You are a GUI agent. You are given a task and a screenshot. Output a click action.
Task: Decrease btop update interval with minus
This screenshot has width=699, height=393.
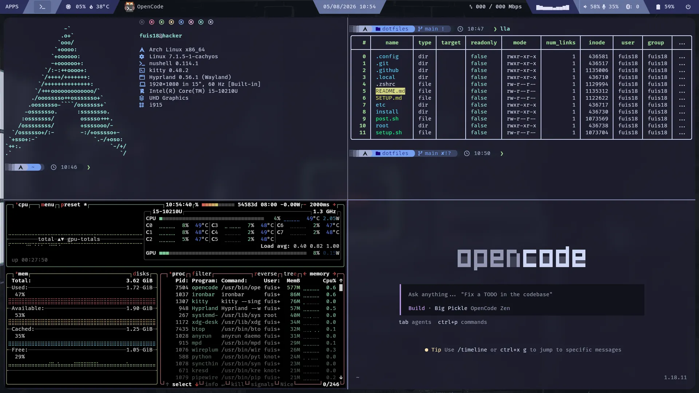pyautogui.click(x=304, y=205)
